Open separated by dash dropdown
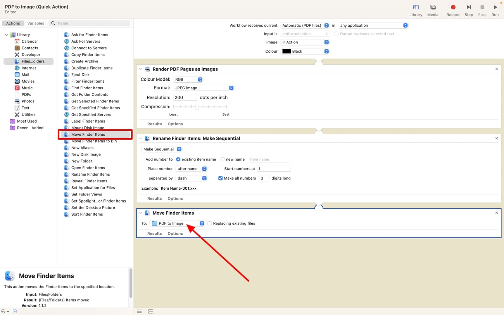Image resolution: width=504 pixels, height=315 pixels. click(x=192, y=178)
